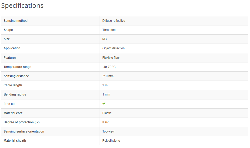Select the Sensing method row label
Image resolution: width=250 pixels, height=148 pixels.
coord(16,21)
